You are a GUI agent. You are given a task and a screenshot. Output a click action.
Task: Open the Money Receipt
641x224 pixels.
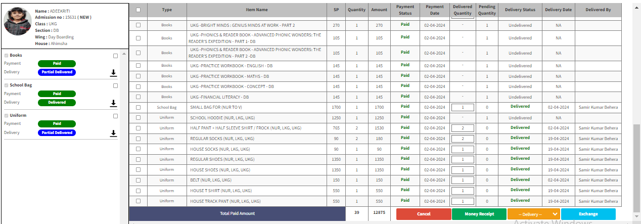click(x=479, y=214)
